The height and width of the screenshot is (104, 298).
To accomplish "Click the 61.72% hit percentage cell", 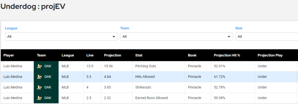I will pos(233,77).
